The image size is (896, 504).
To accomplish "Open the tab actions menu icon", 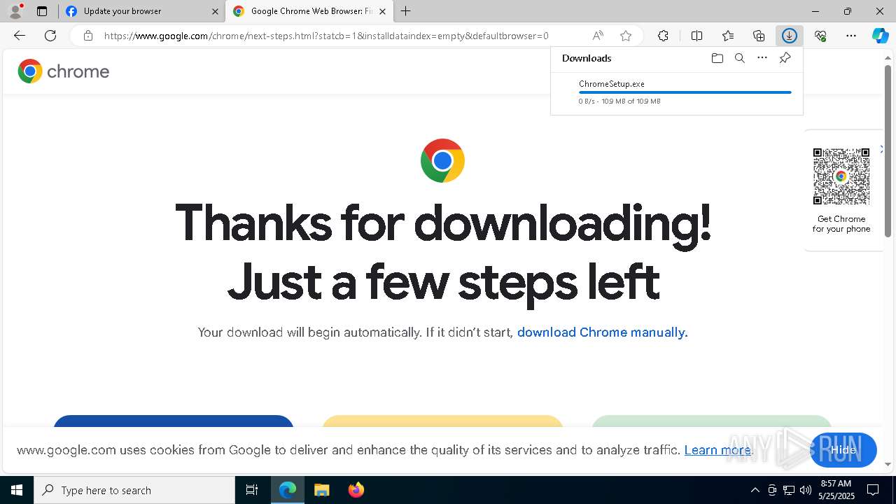I will (x=42, y=11).
